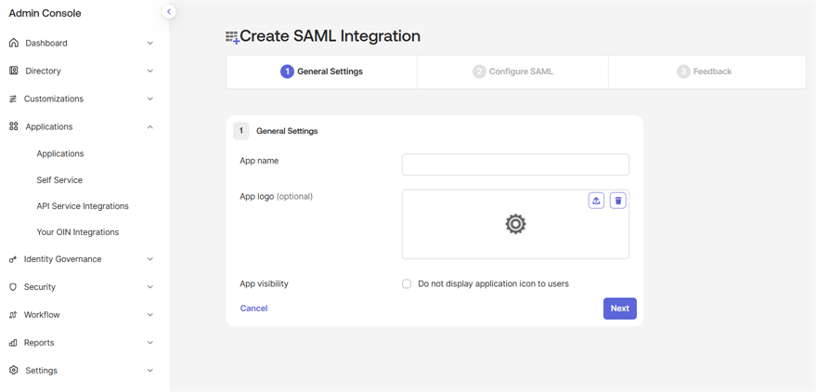Screen dimensions: 816x392
Task: Click the Identity Governance key icon
Action: (x=14, y=259)
